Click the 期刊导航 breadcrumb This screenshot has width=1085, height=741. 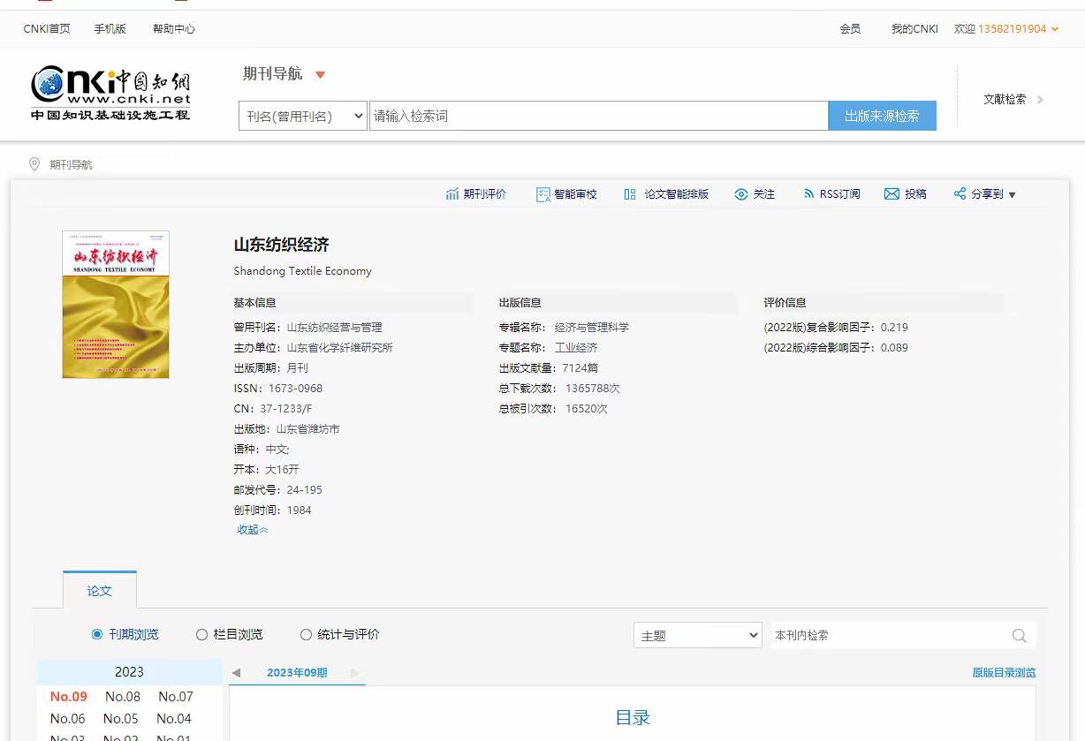pos(71,164)
